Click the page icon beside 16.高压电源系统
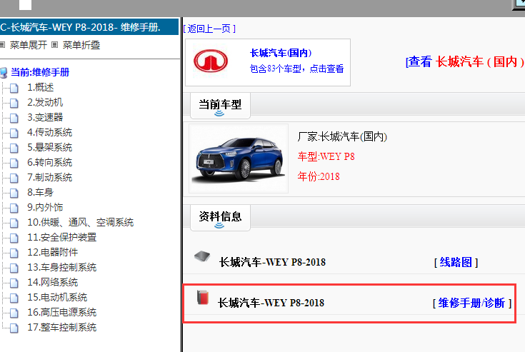This screenshot has width=525, height=352. click(x=14, y=313)
